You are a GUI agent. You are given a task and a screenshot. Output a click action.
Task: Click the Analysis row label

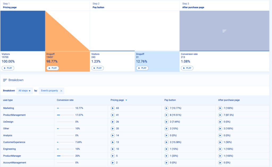tap(8, 135)
